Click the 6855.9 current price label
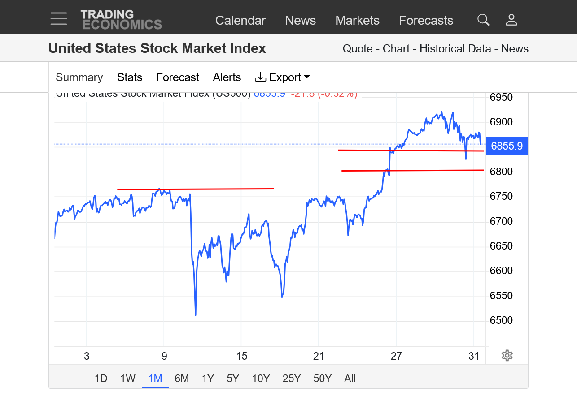Screen dimensions: 577x396 [x=507, y=146]
